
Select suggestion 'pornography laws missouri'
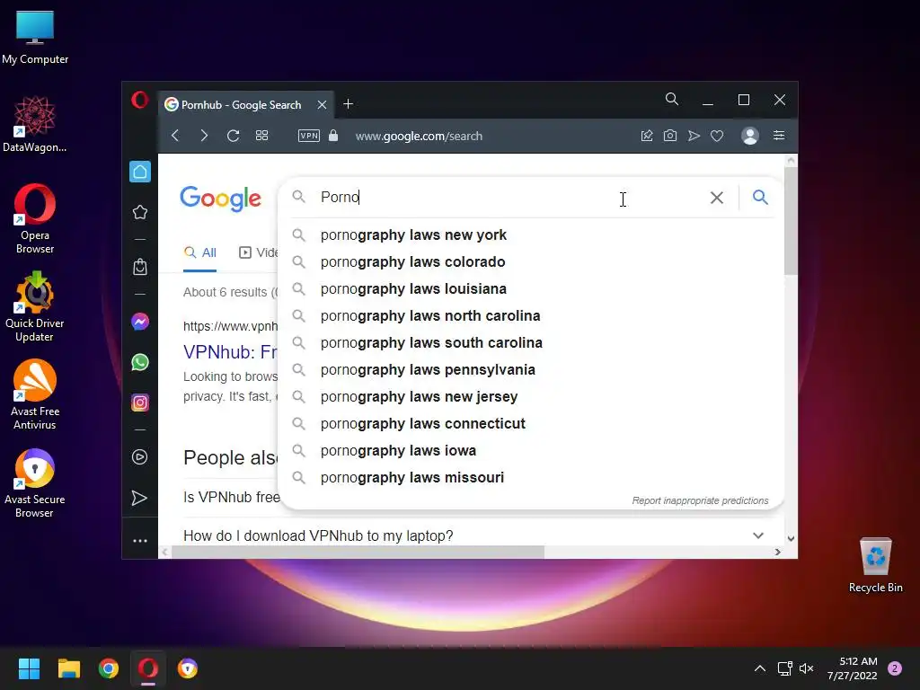tap(531, 478)
